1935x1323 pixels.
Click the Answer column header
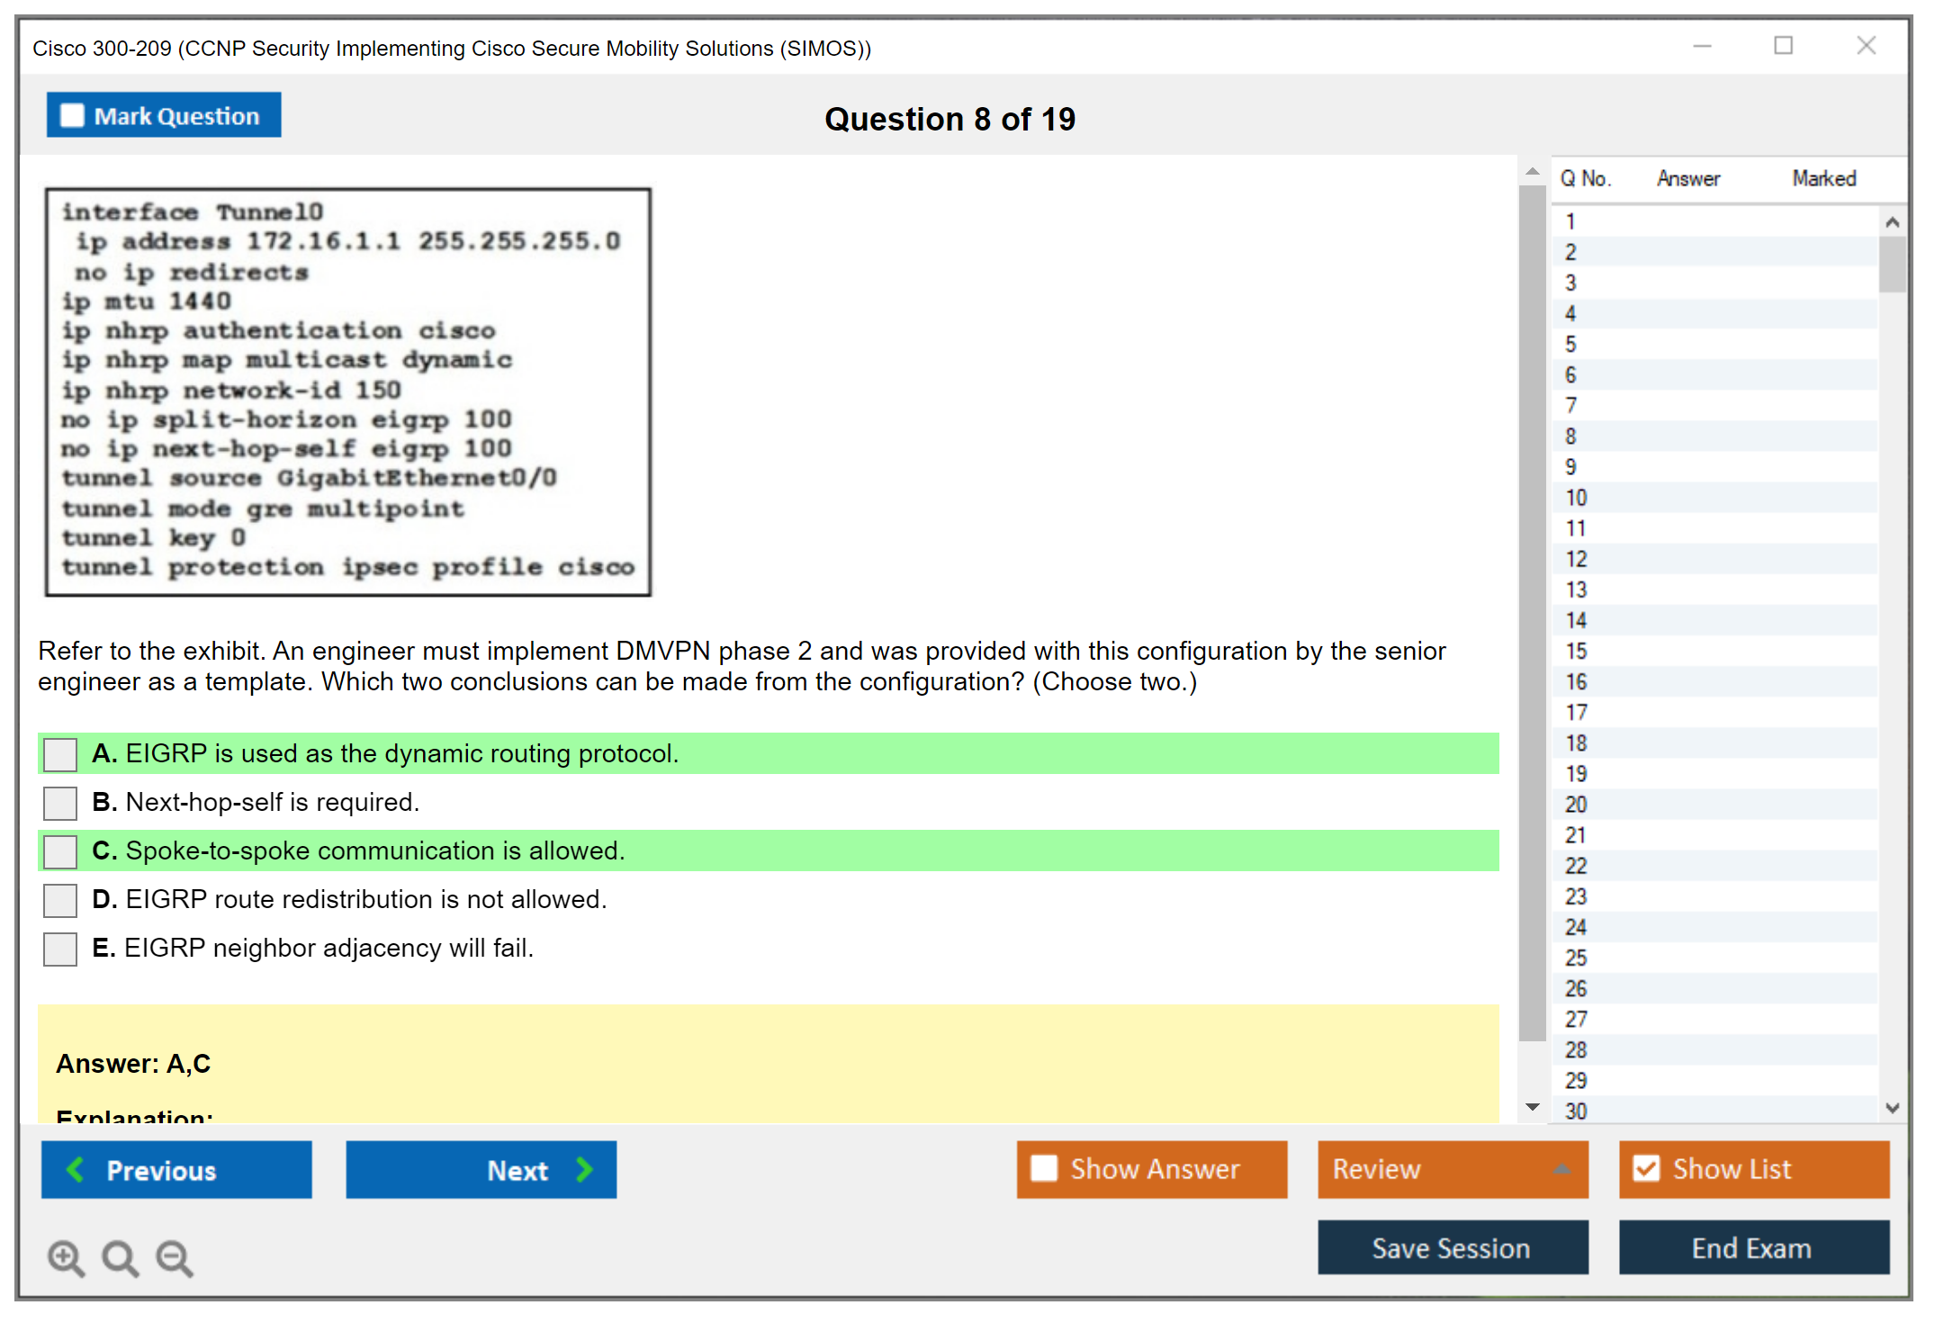click(1687, 178)
